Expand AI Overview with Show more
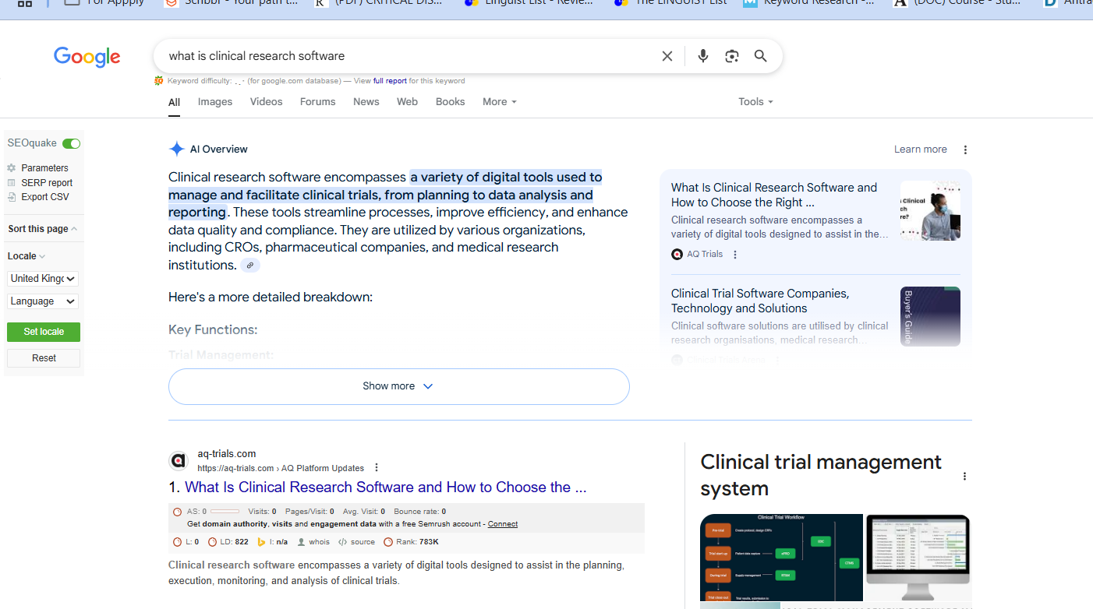This screenshot has height=609, width=1093. pyautogui.click(x=398, y=386)
